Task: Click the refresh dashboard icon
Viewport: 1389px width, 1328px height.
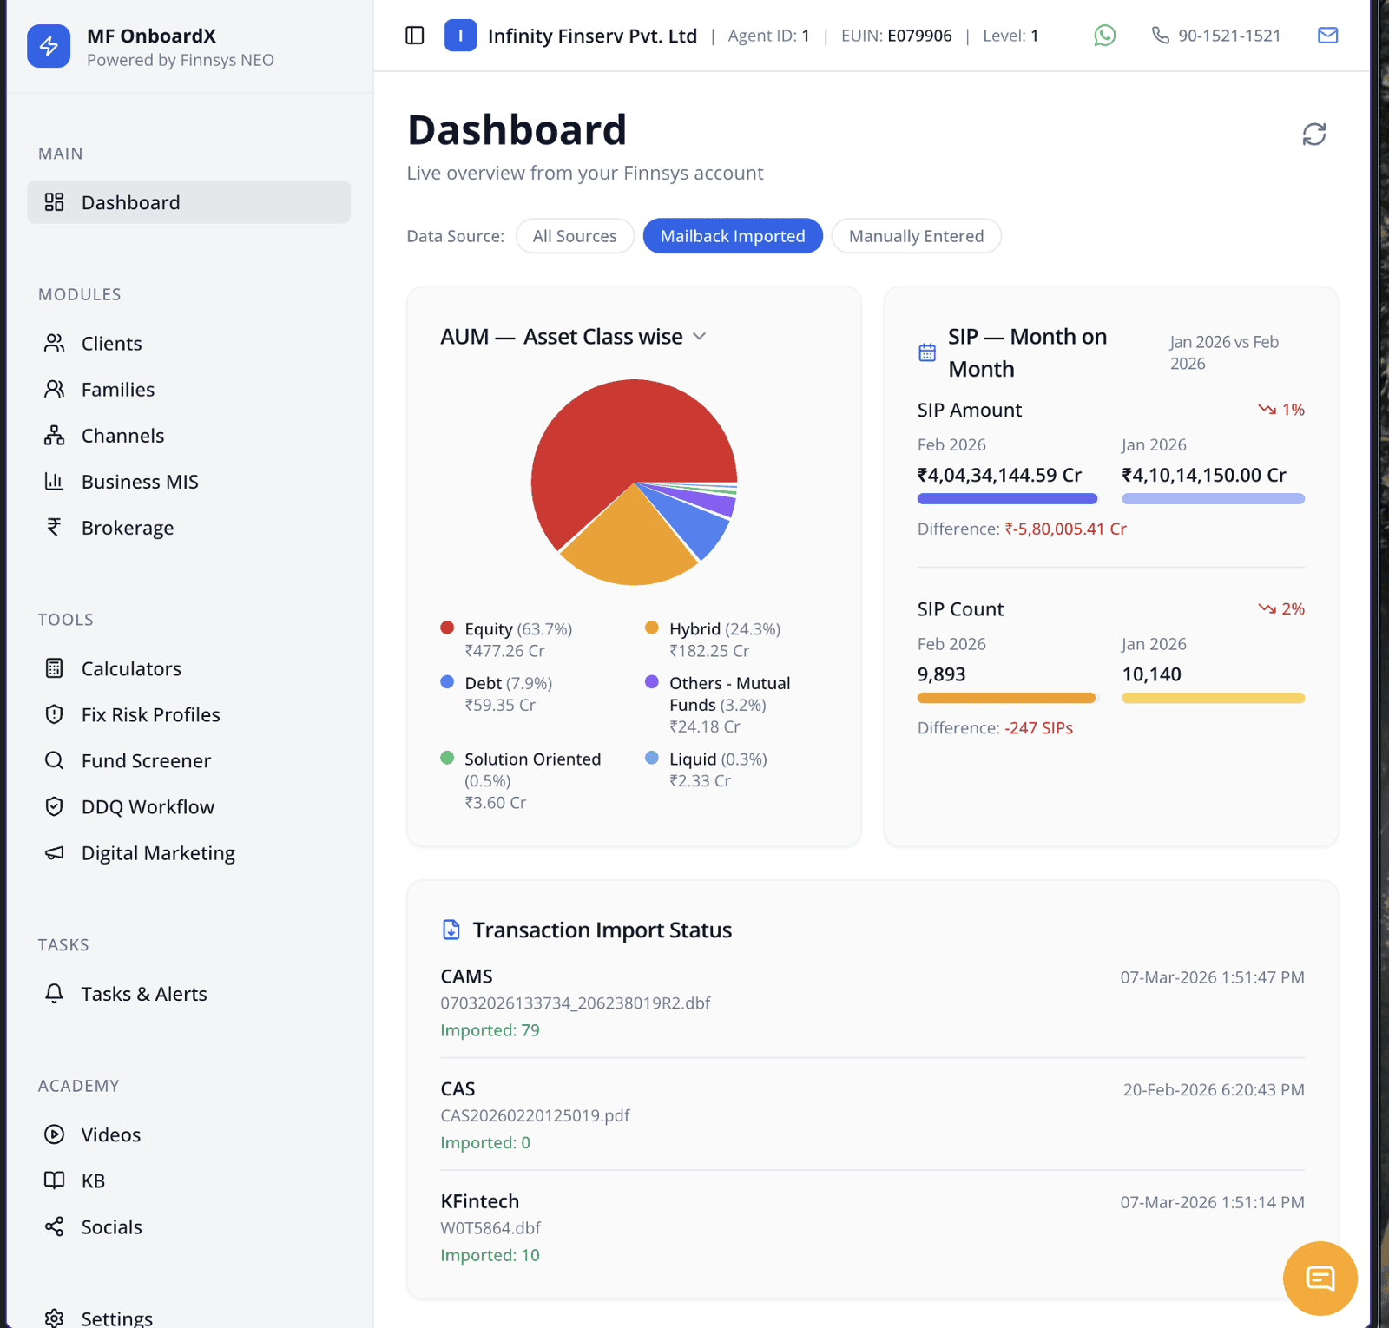Action: point(1313,135)
